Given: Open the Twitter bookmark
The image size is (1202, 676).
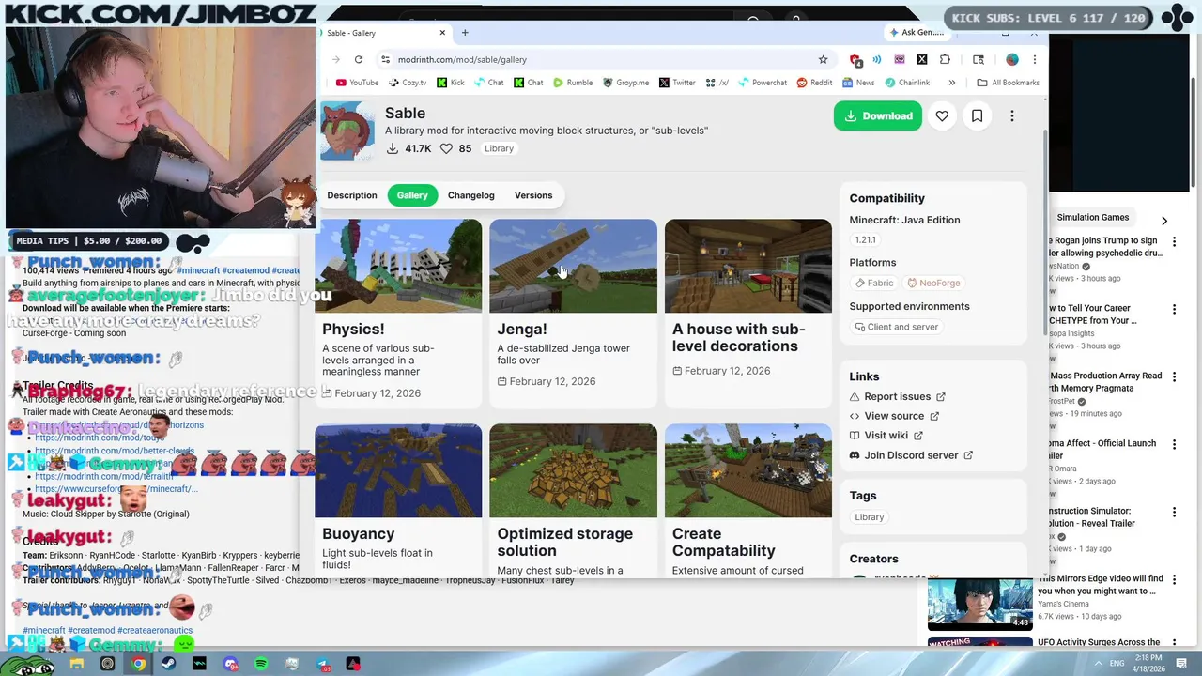Looking at the screenshot, I should click(677, 83).
